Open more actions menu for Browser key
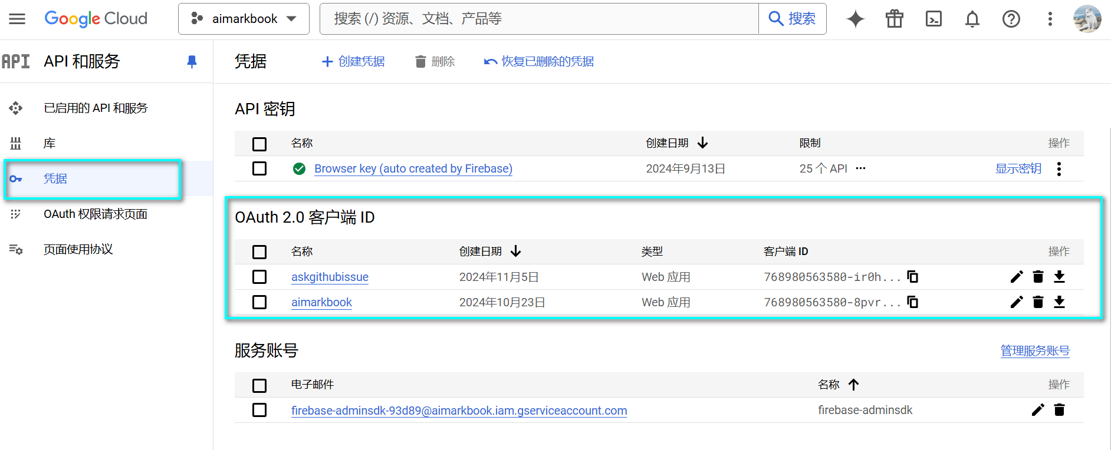The image size is (1111, 450). tap(1059, 169)
